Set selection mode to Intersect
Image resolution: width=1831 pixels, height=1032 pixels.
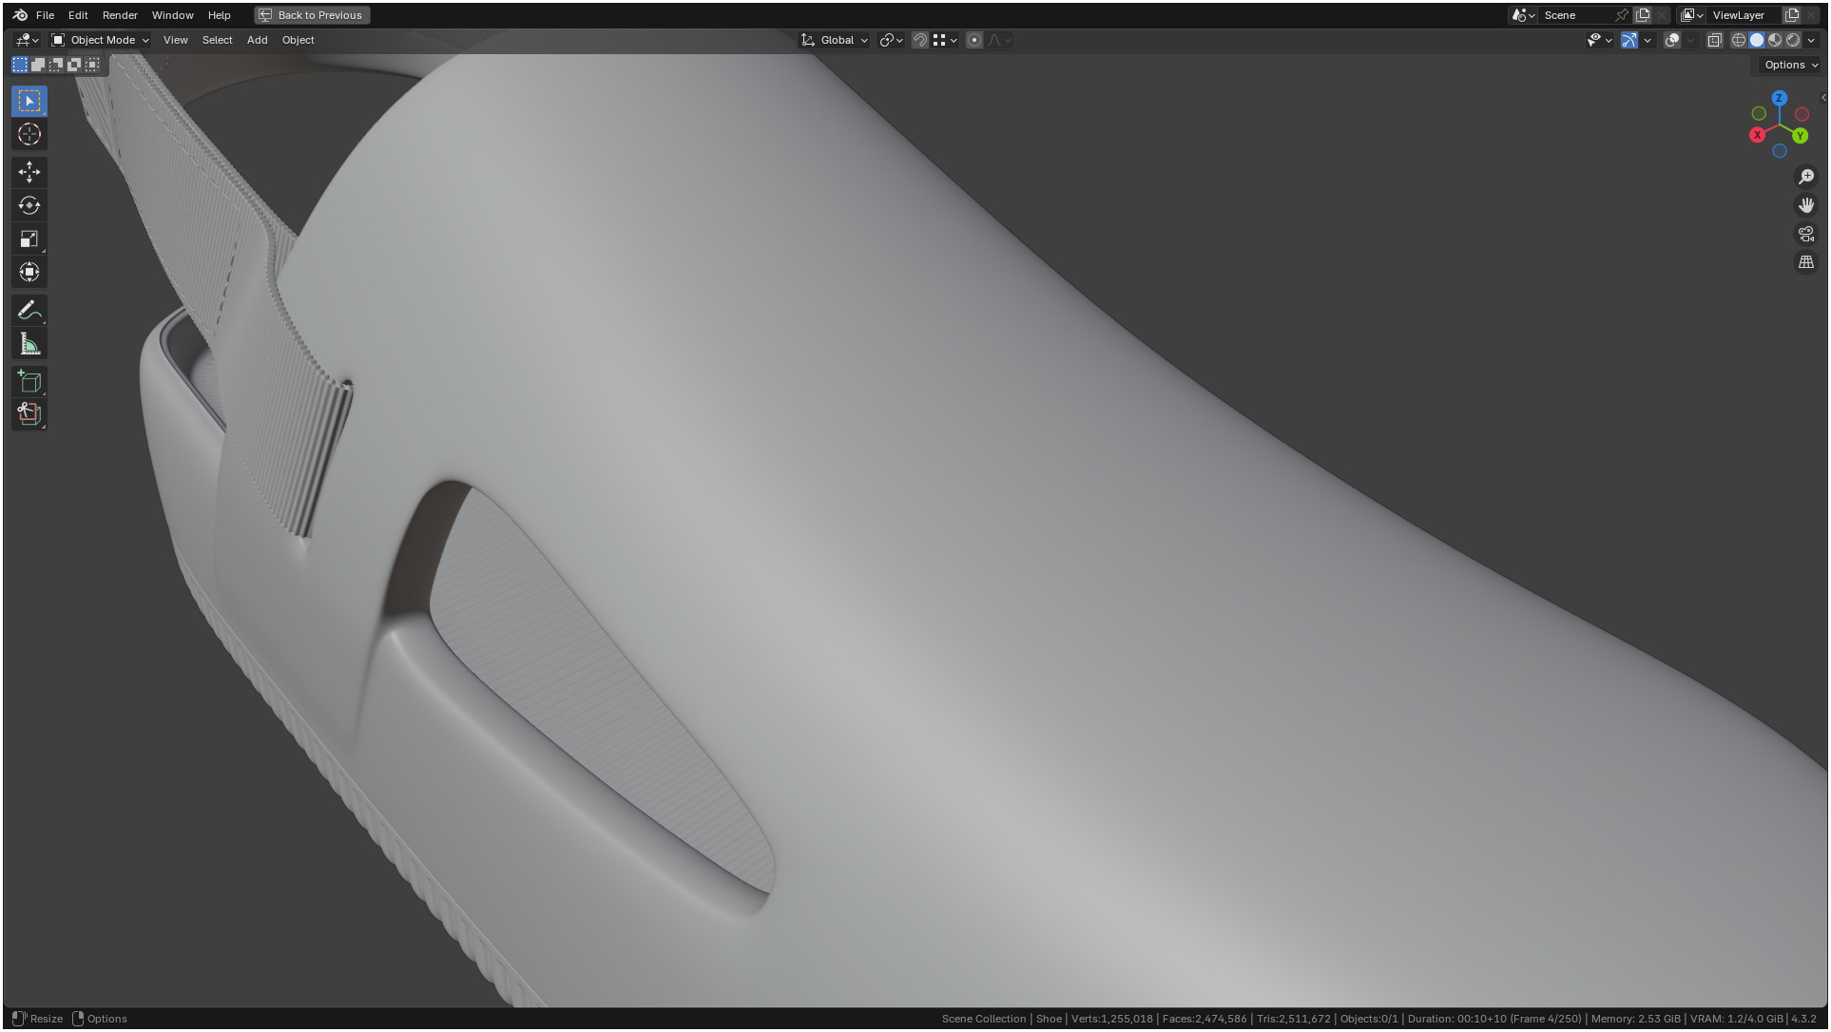point(92,65)
